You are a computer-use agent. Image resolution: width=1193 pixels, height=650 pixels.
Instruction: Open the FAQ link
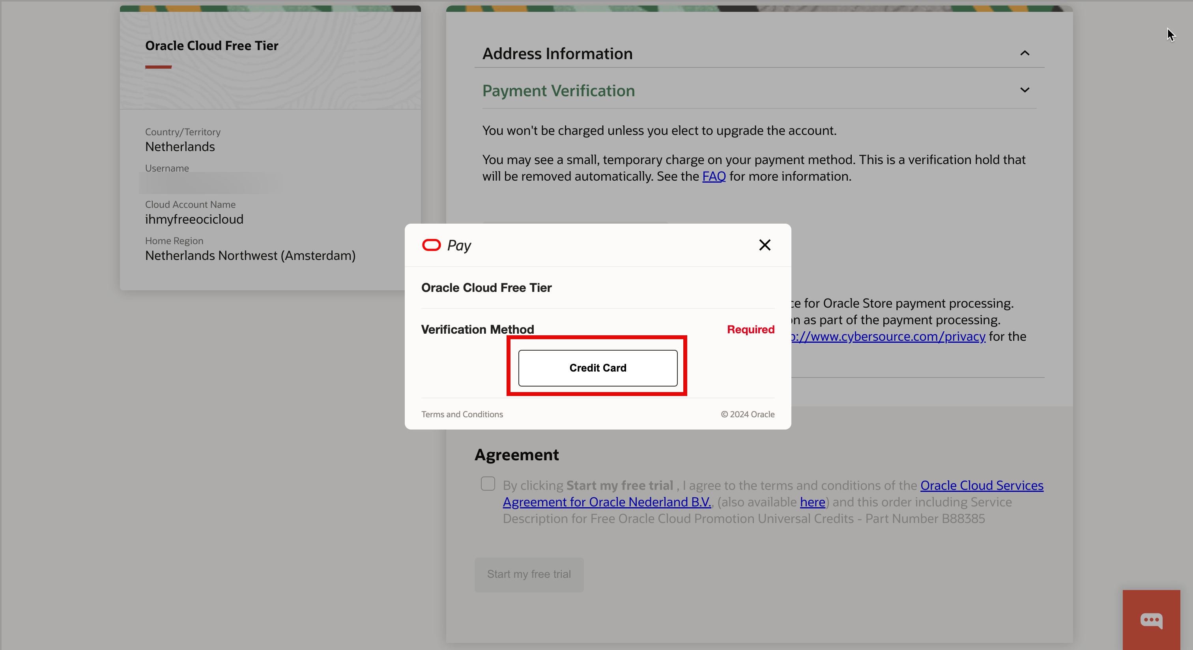pos(714,176)
